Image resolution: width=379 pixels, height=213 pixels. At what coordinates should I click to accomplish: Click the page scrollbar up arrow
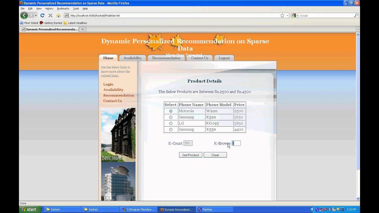[358, 35]
